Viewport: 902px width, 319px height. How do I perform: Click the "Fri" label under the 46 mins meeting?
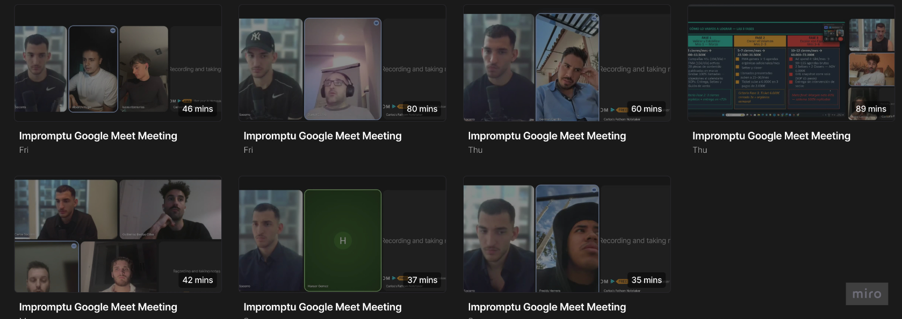[x=24, y=150]
